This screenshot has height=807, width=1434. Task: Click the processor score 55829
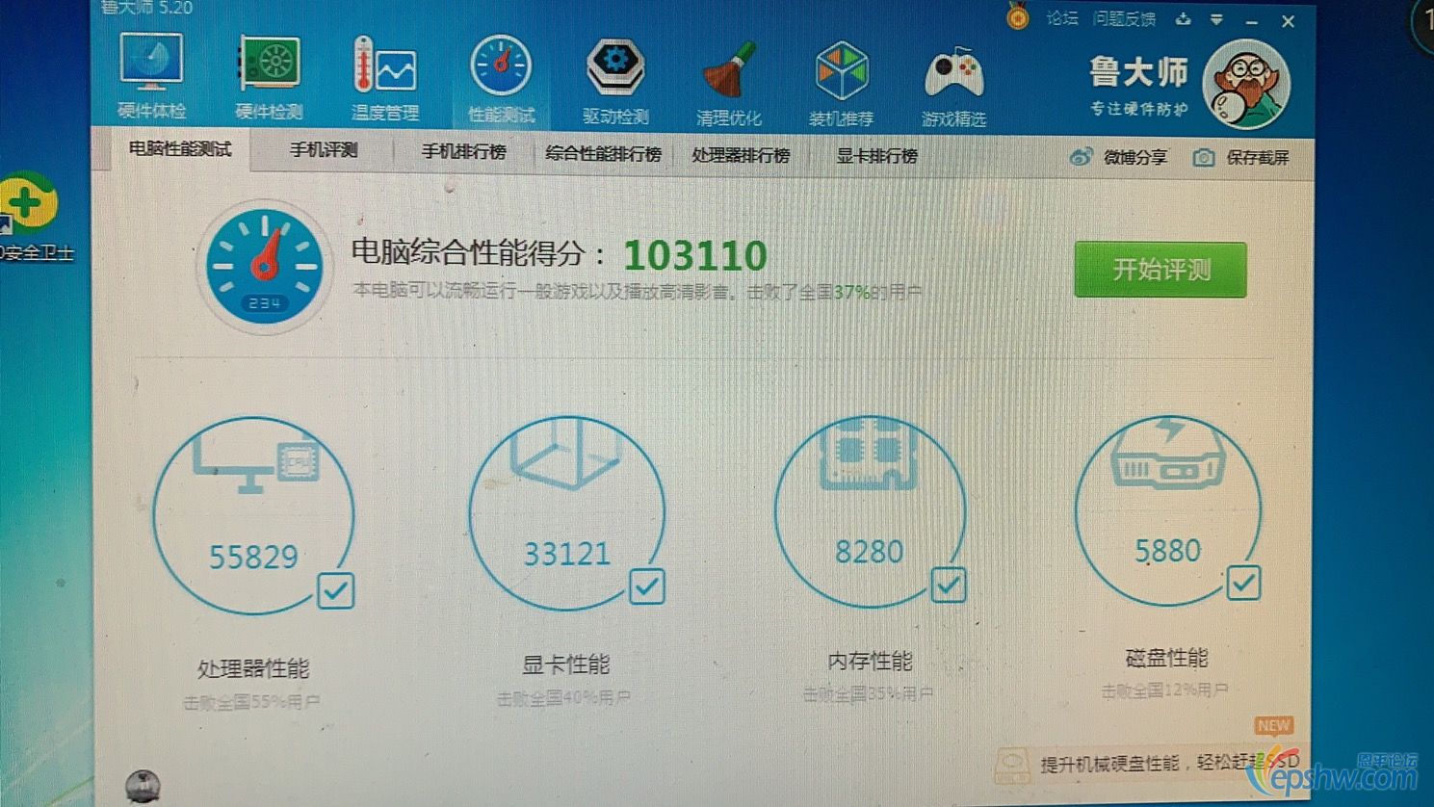tap(254, 557)
